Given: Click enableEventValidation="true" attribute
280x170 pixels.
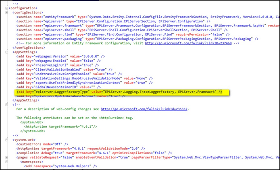Looking at the screenshot, I should 102,157.
